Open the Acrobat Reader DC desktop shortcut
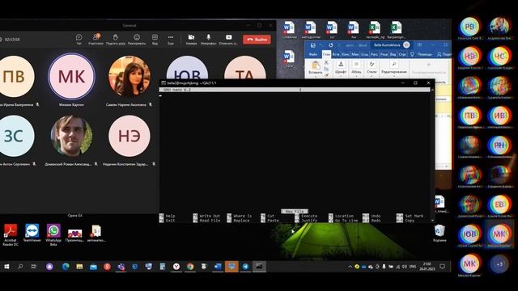This screenshot has width=518, height=291. [11, 234]
